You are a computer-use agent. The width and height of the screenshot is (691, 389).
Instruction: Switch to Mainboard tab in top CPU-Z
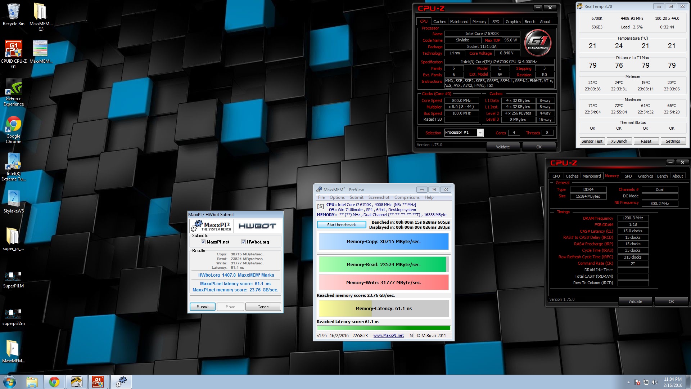click(459, 22)
